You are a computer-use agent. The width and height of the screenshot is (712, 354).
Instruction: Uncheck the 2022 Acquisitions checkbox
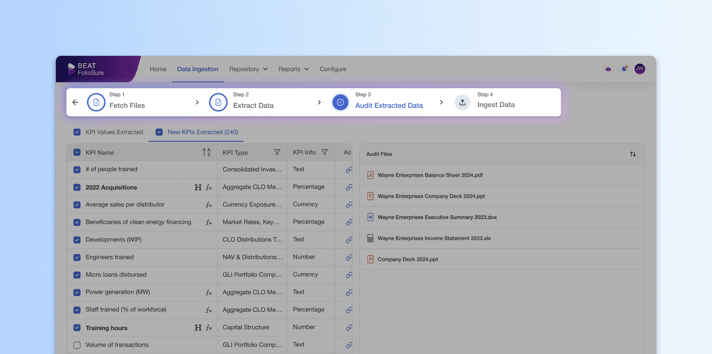[77, 187]
